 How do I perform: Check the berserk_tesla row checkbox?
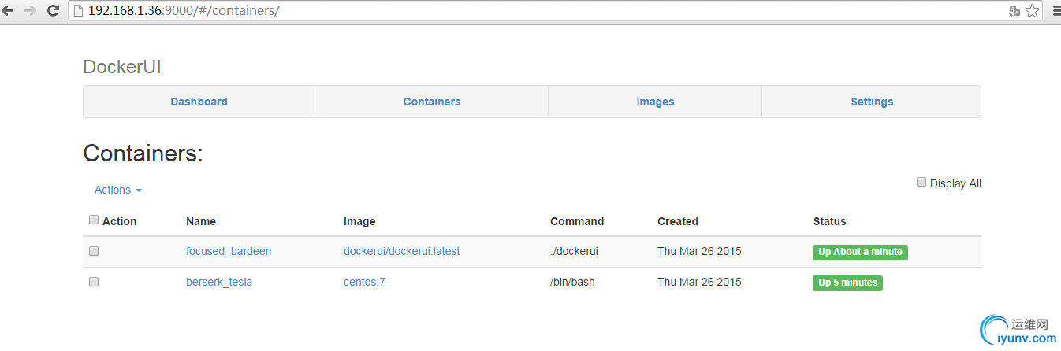[x=94, y=282]
